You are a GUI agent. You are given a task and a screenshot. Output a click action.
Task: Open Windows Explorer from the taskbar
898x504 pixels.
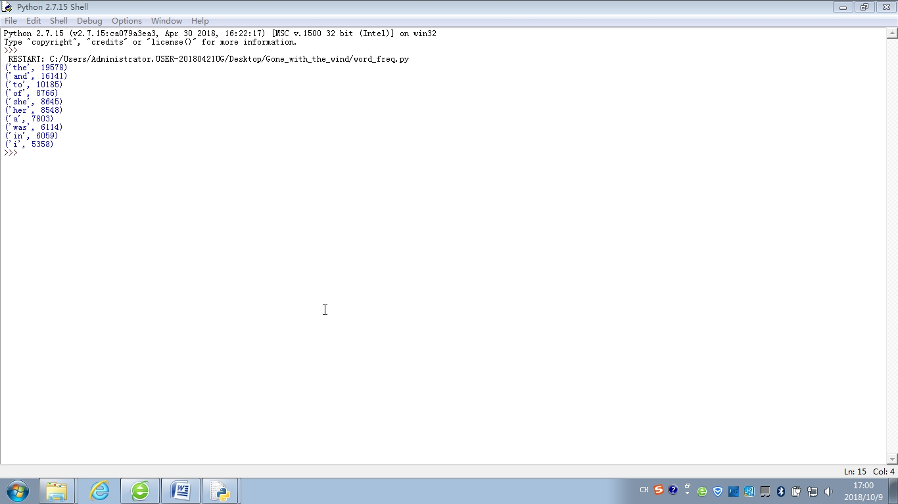click(57, 491)
